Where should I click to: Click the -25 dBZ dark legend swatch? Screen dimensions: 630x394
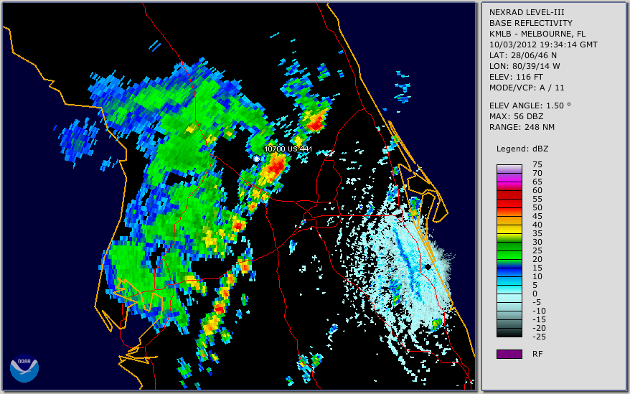tap(509, 332)
